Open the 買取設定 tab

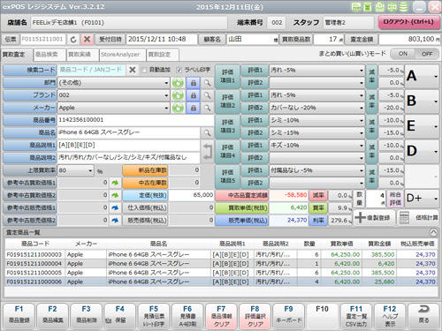[x=162, y=54]
